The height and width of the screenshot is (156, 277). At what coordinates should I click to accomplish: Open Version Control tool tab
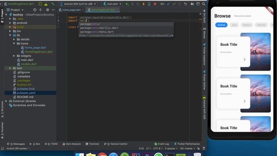coord(116,144)
